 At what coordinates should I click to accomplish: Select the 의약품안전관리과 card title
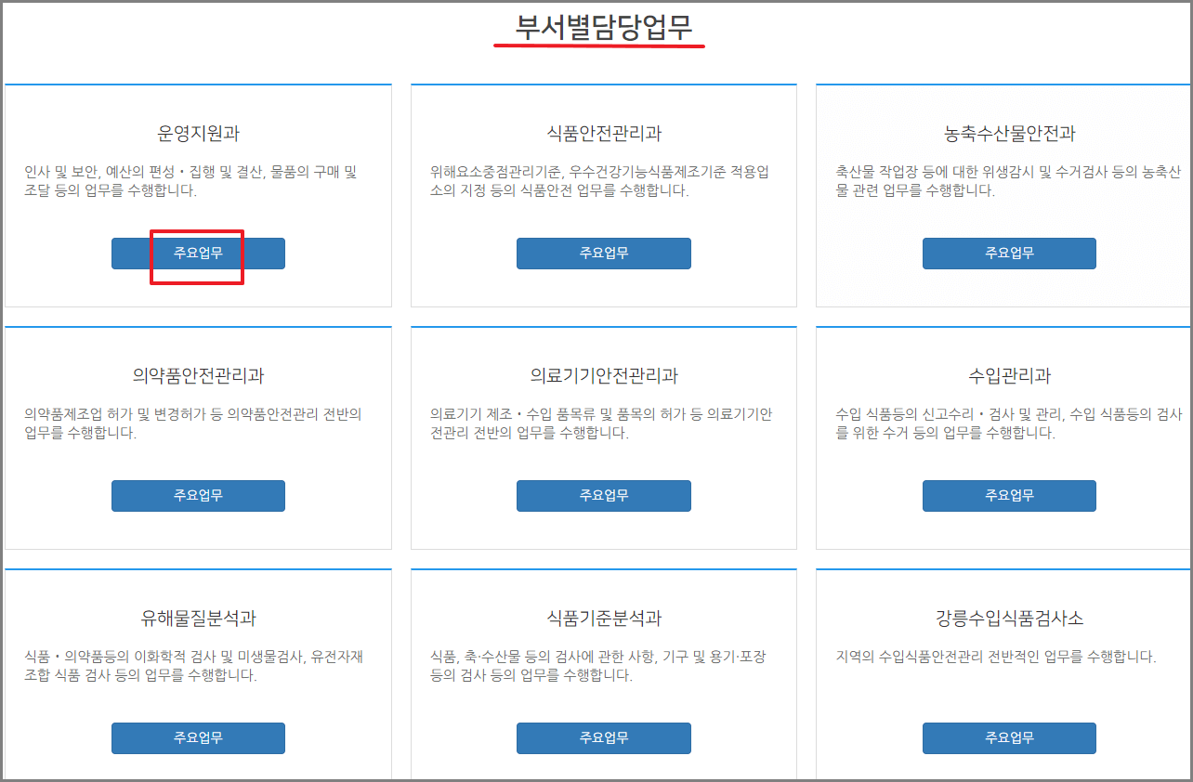click(x=198, y=375)
